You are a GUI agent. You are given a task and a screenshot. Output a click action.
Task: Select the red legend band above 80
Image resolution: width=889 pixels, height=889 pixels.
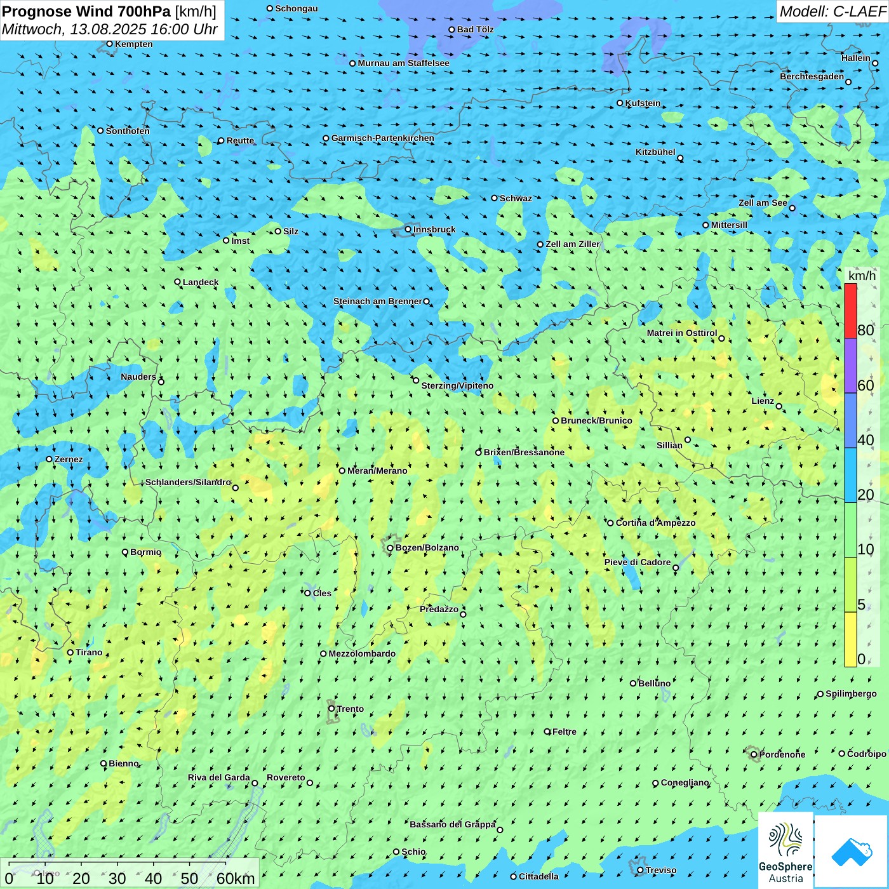click(850, 311)
